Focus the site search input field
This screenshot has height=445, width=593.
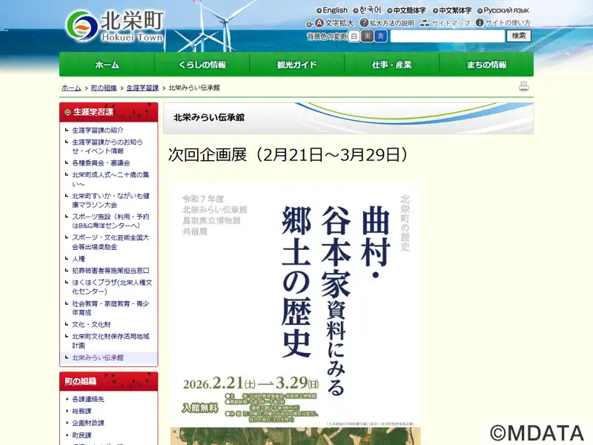point(448,36)
